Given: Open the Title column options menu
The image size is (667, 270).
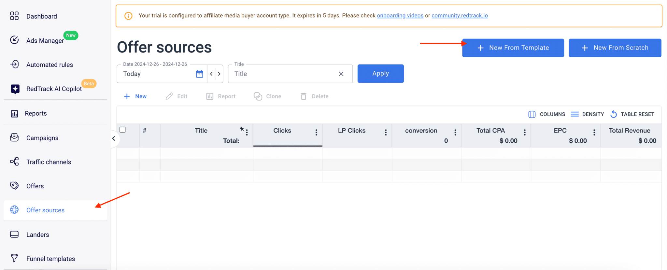Looking at the screenshot, I should click(x=247, y=132).
